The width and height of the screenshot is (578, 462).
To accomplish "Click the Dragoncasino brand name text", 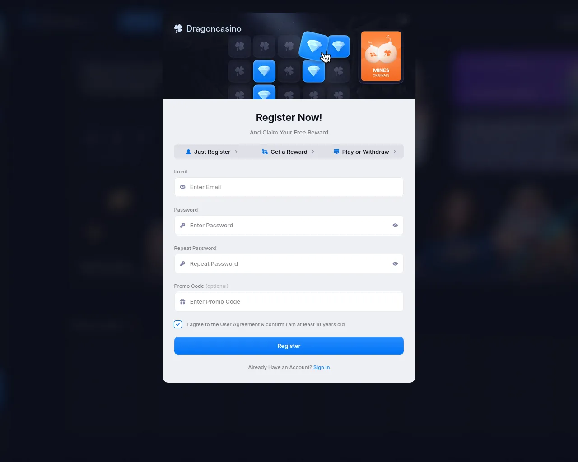I will coord(214,29).
